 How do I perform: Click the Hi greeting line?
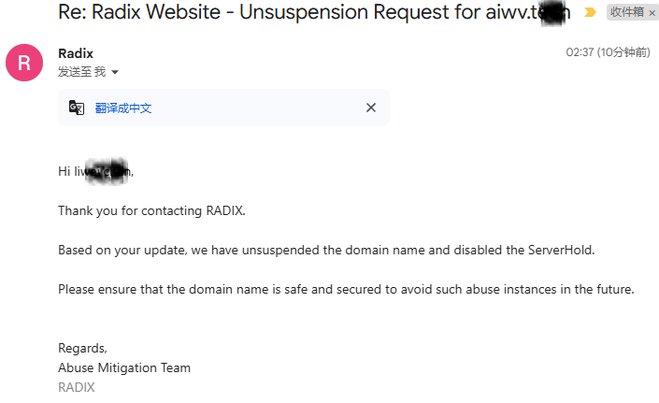(96, 171)
